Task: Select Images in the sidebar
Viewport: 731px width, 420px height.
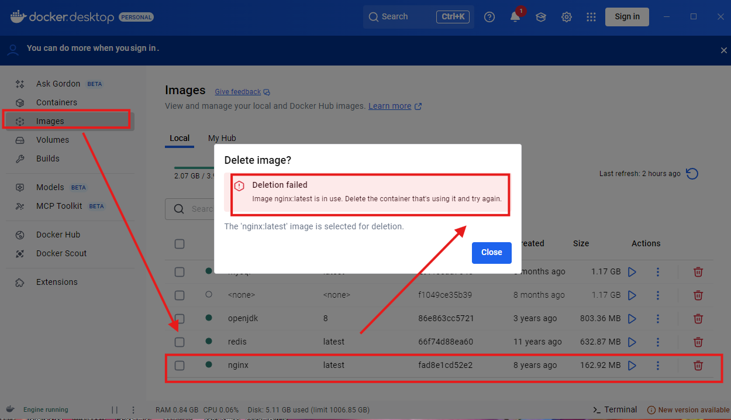Action: click(69, 121)
